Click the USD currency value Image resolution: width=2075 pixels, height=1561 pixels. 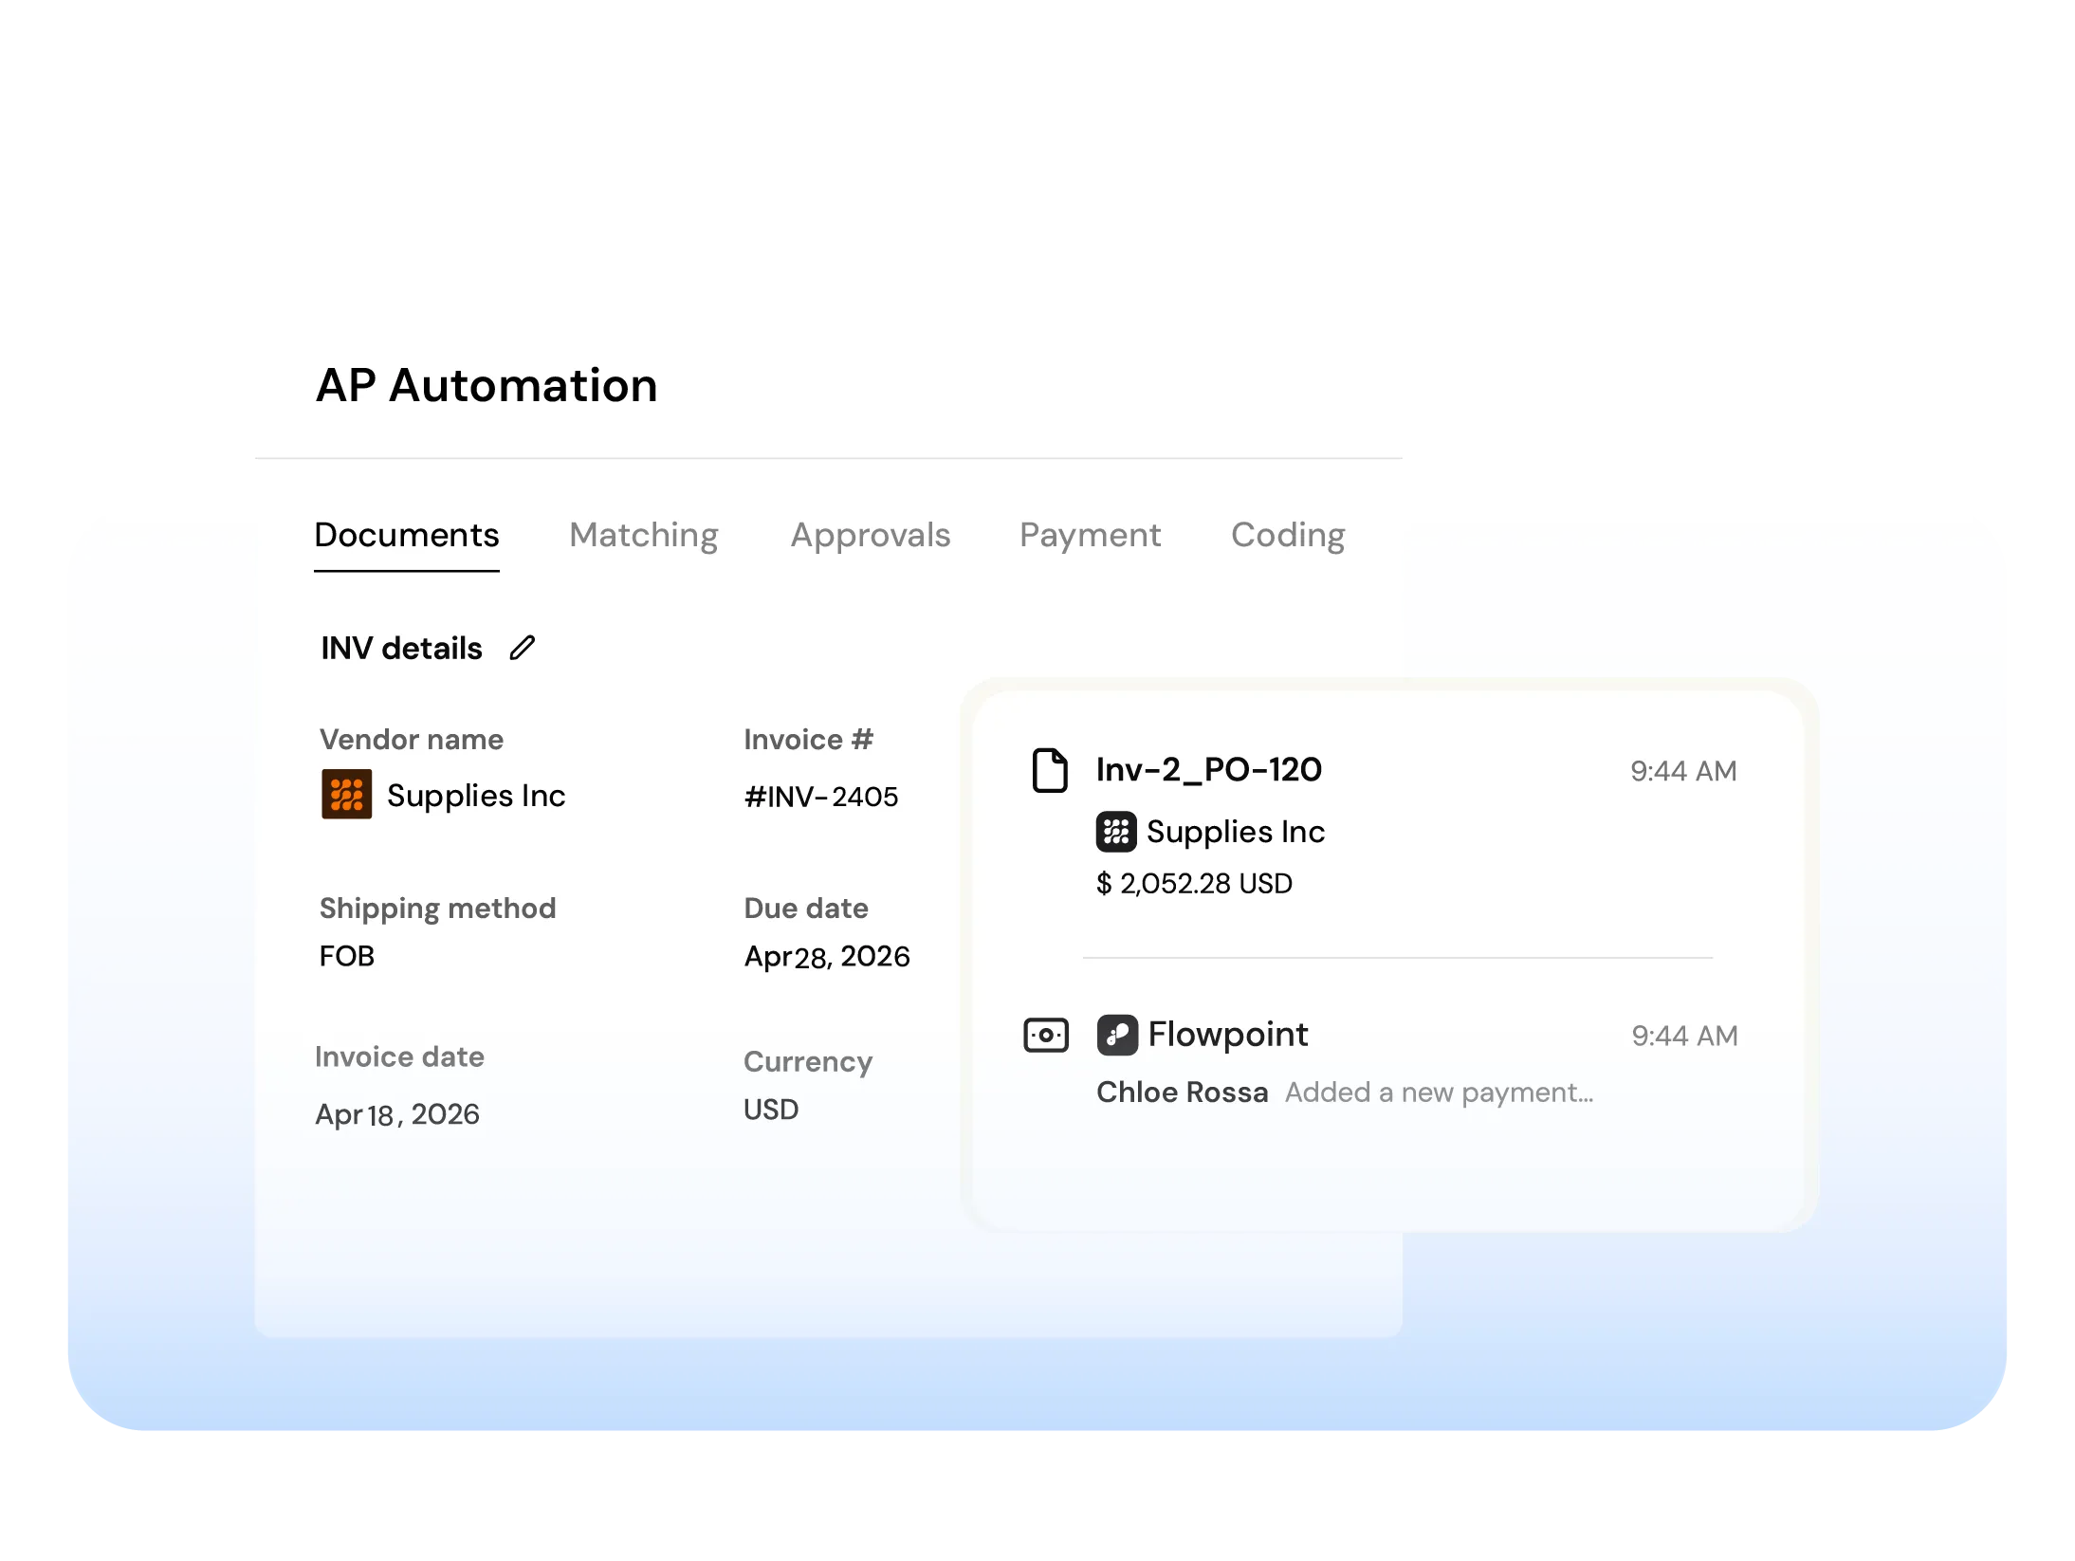pyautogui.click(x=770, y=1110)
